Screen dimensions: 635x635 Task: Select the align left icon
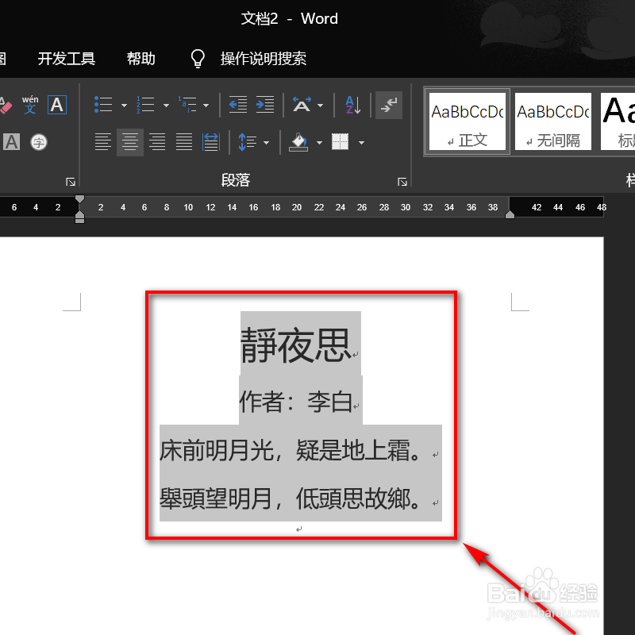tap(102, 142)
